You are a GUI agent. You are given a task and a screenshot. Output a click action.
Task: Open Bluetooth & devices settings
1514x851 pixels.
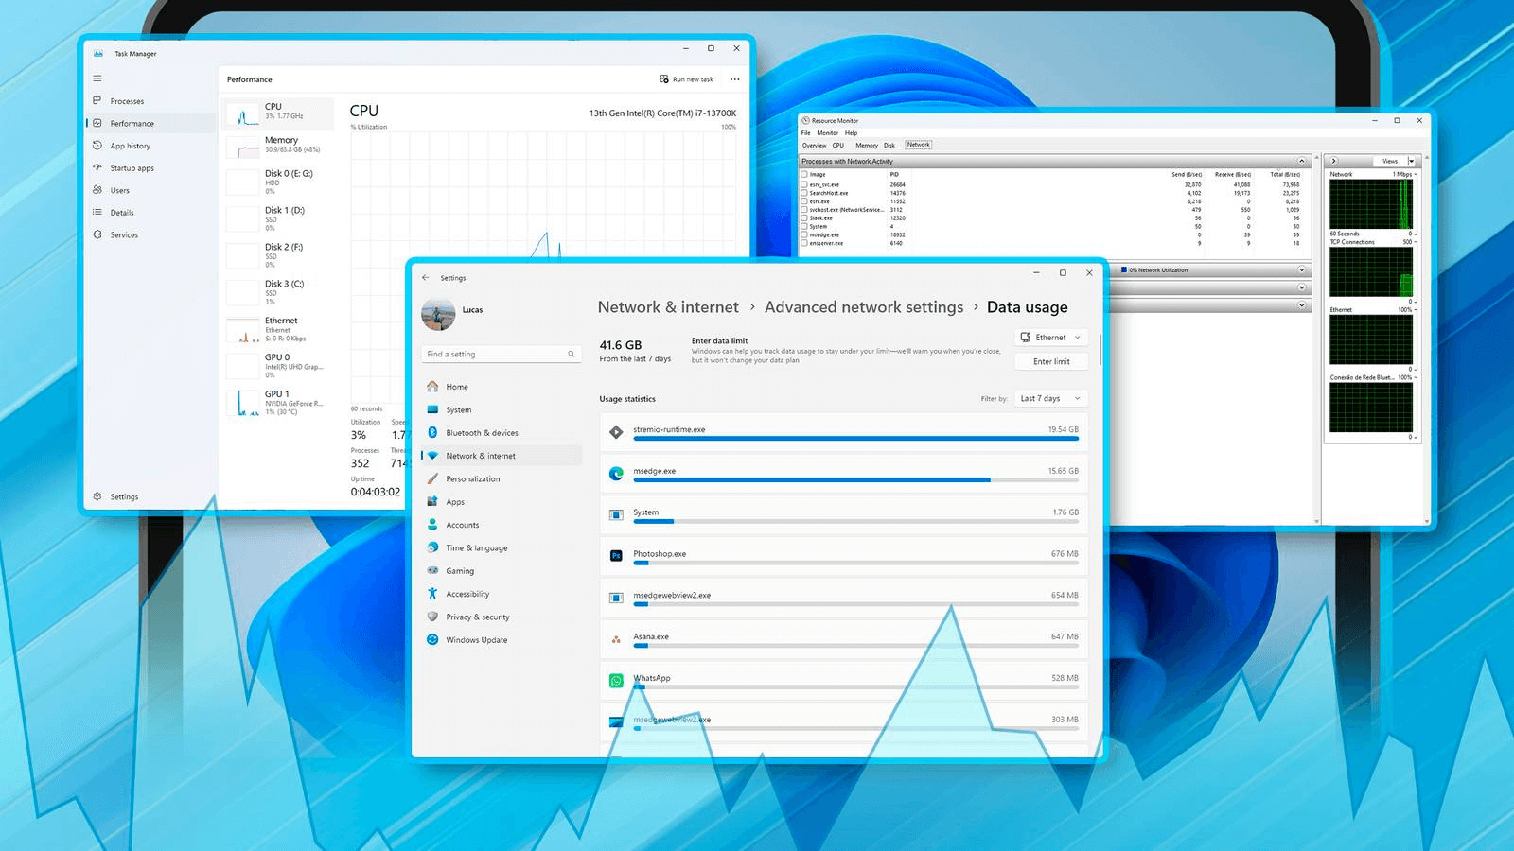(x=482, y=432)
